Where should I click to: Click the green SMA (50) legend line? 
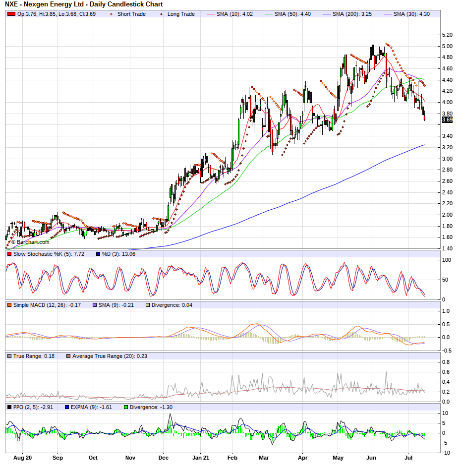tap(268, 14)
